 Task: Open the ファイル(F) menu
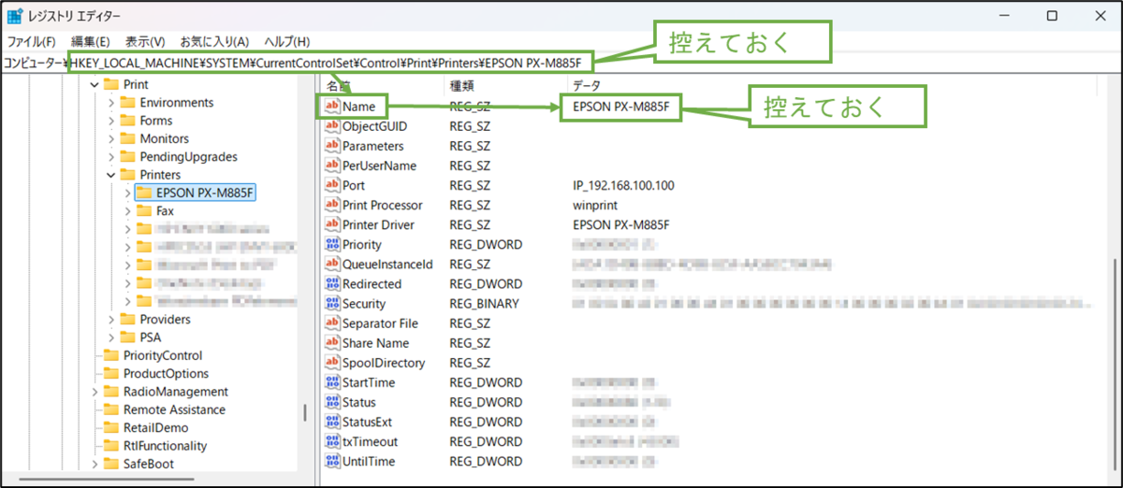[32, 42]
